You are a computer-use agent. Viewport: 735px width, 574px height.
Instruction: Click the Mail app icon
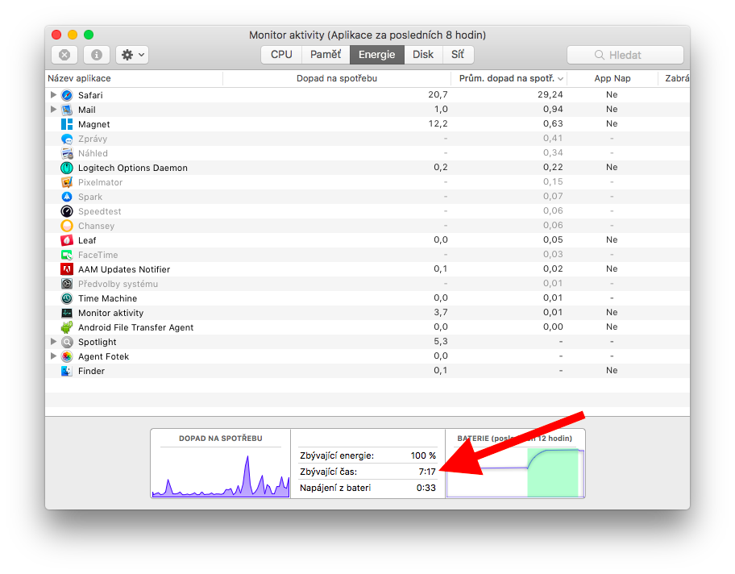(67, 110)
